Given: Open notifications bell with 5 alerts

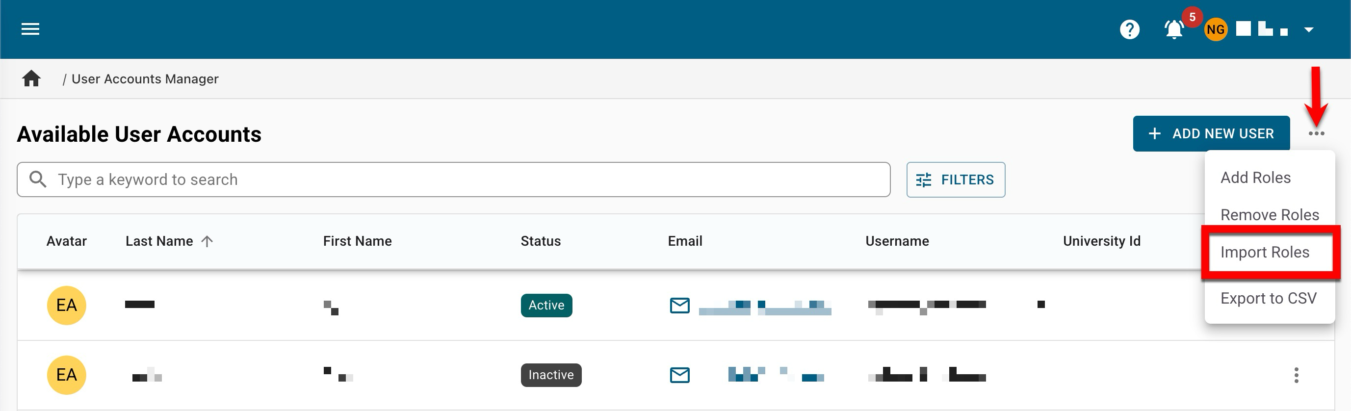Looking at the screenshot, I should pos(1174,29).
